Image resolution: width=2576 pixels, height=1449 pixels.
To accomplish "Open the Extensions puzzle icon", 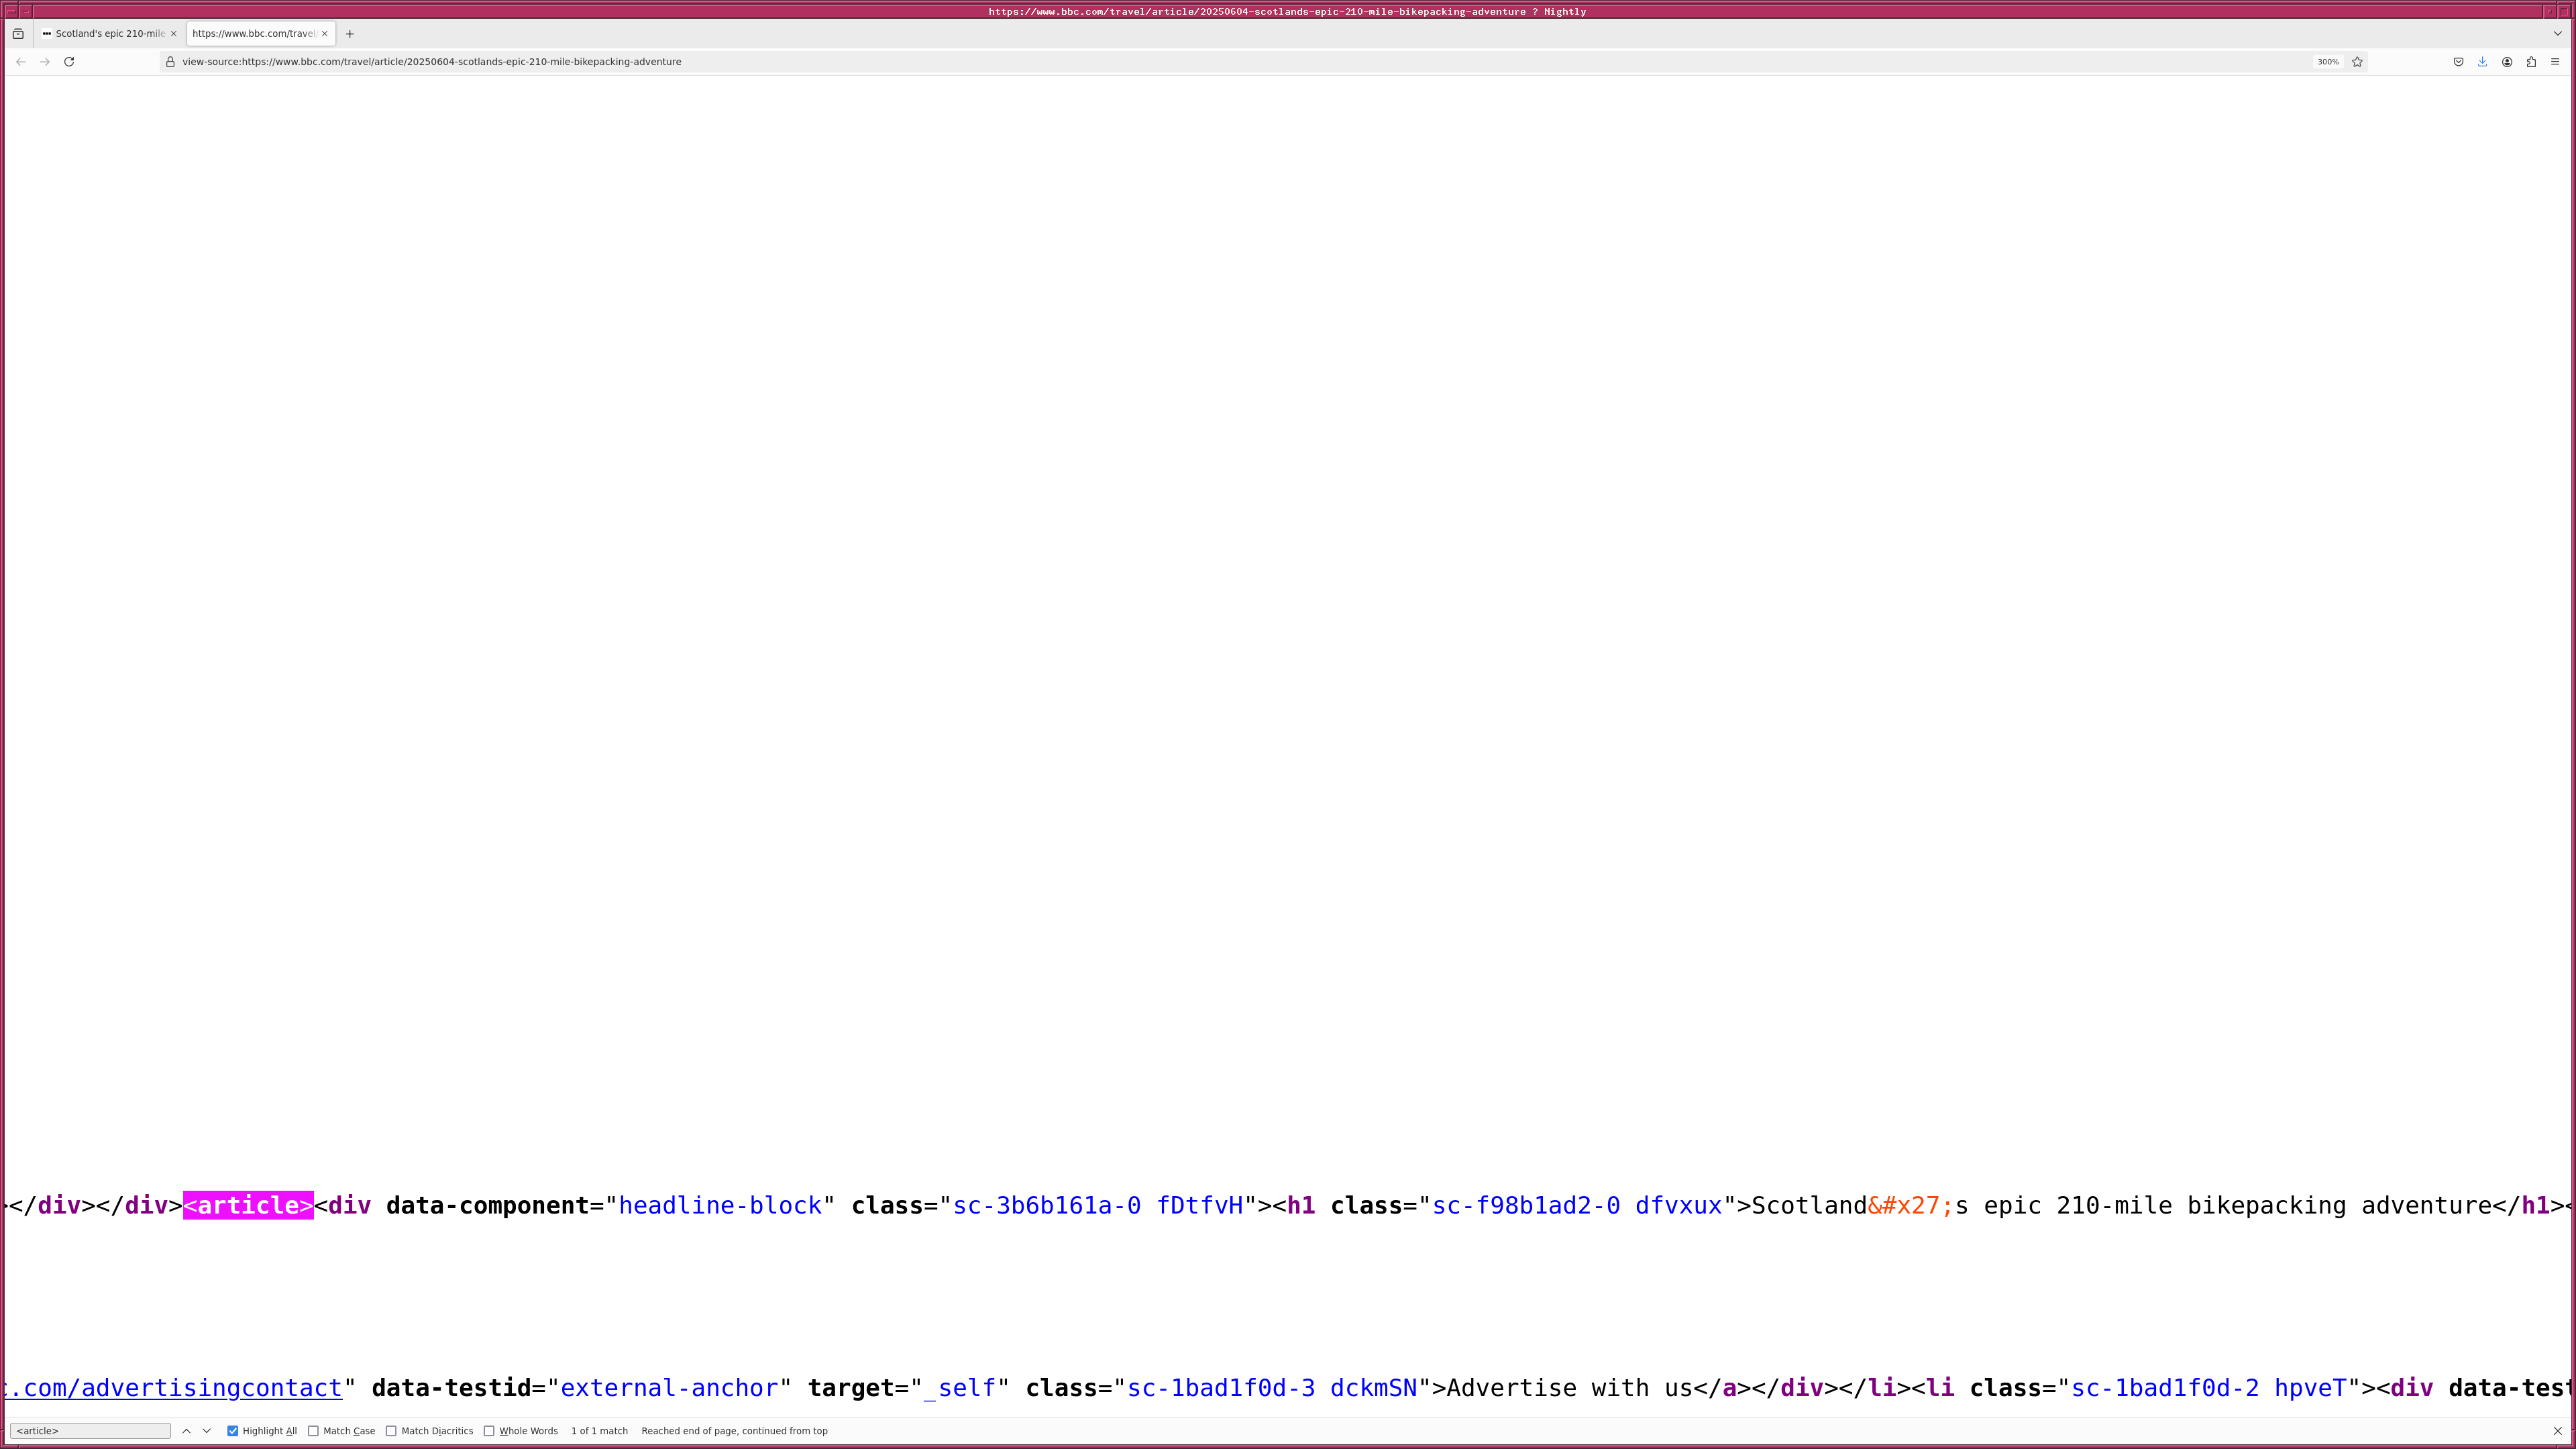I will (2531, 62).
